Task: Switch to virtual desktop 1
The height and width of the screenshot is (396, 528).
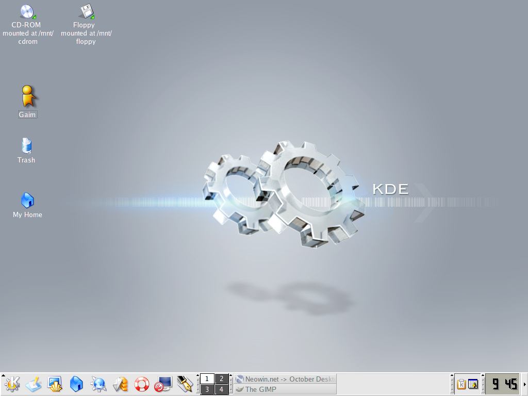Action: tap(207, 379)
